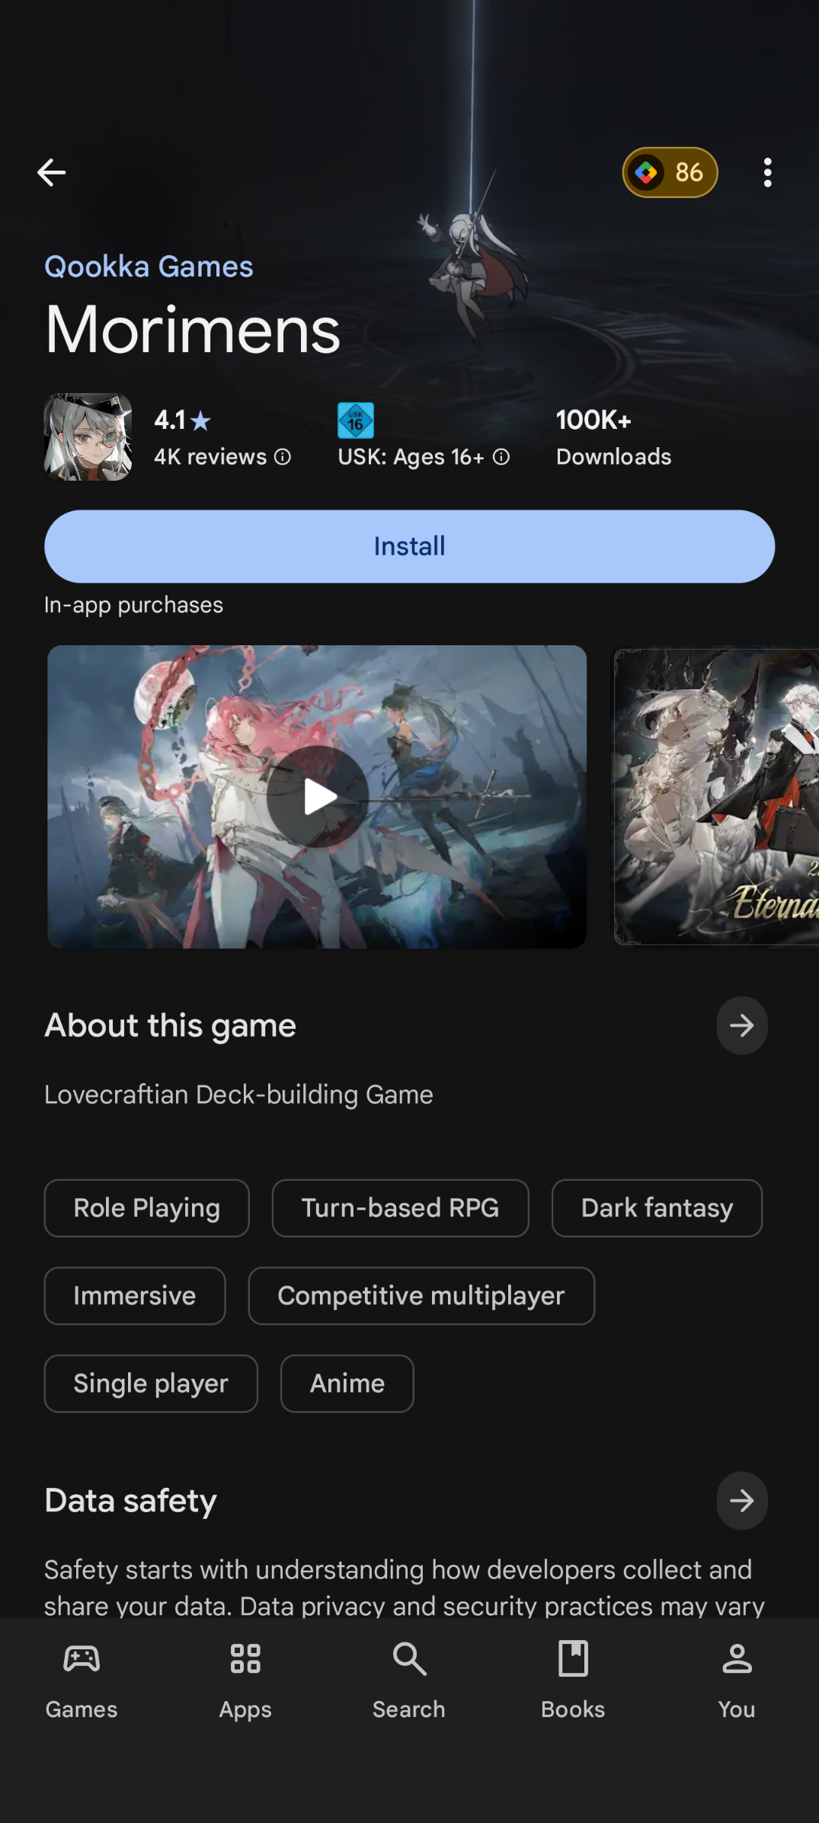Select the Immersive tag
Screen dimensions: 819x1823
tap(135, 1296)
